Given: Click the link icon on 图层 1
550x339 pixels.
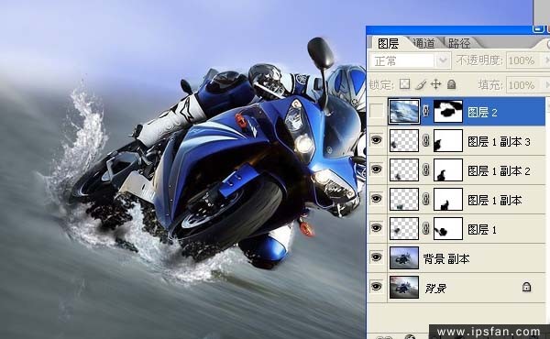Looking at the screenshot, I should click(x=426, y=228).
